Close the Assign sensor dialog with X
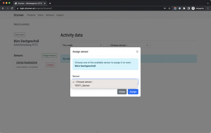The width and height of the screenshot is (211, 133). (x=137, y=52)
